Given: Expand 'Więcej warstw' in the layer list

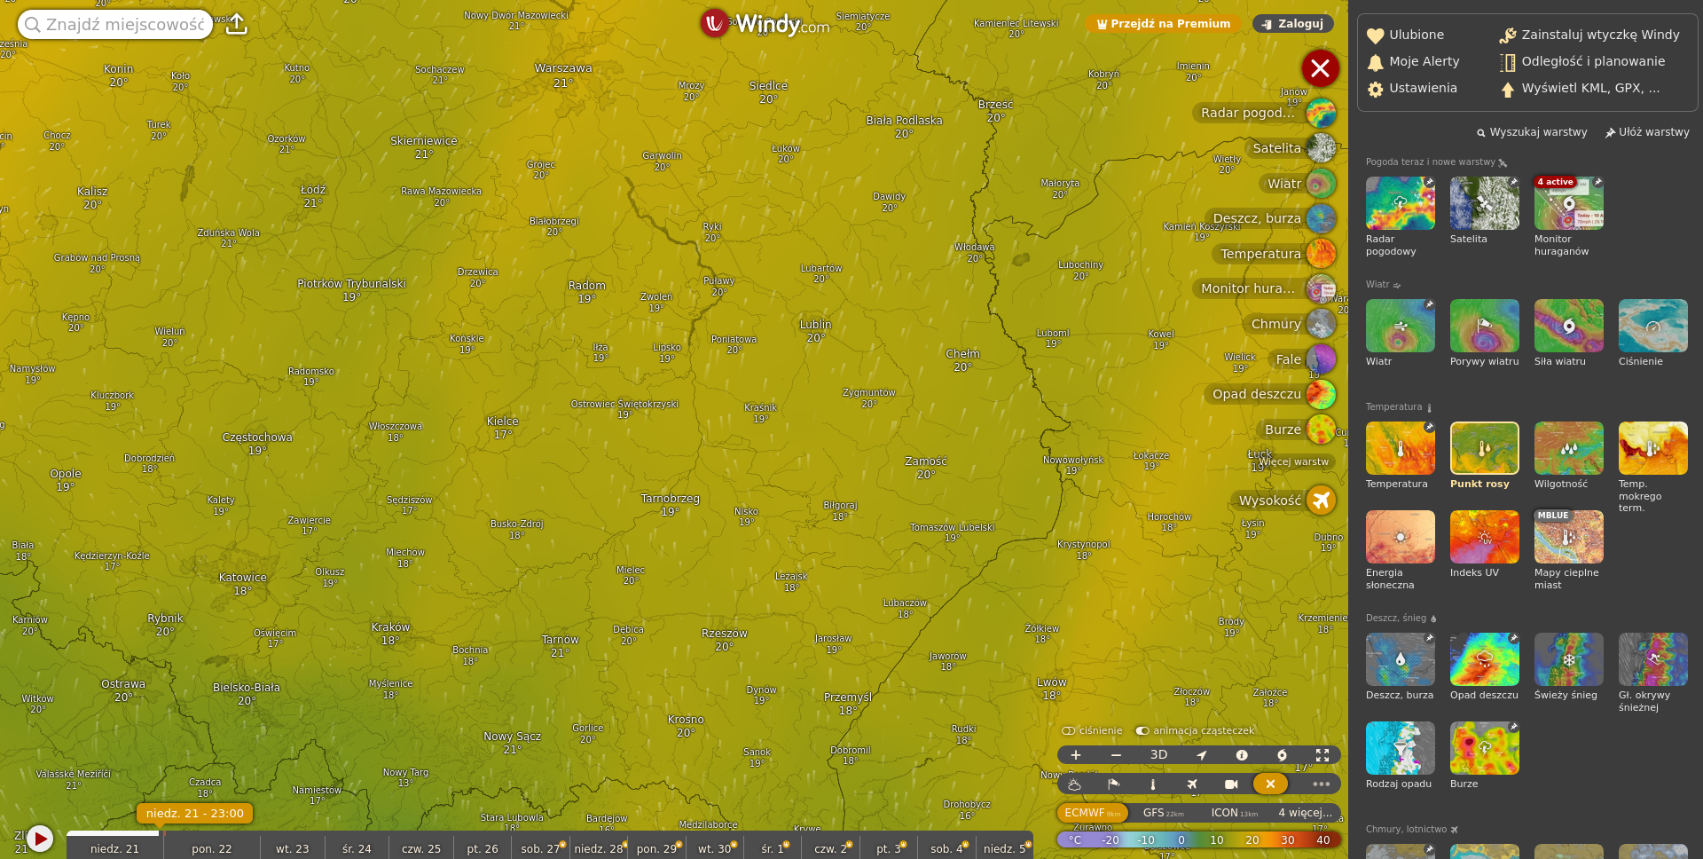Looking at the screenshot, I should (1293, 461).
